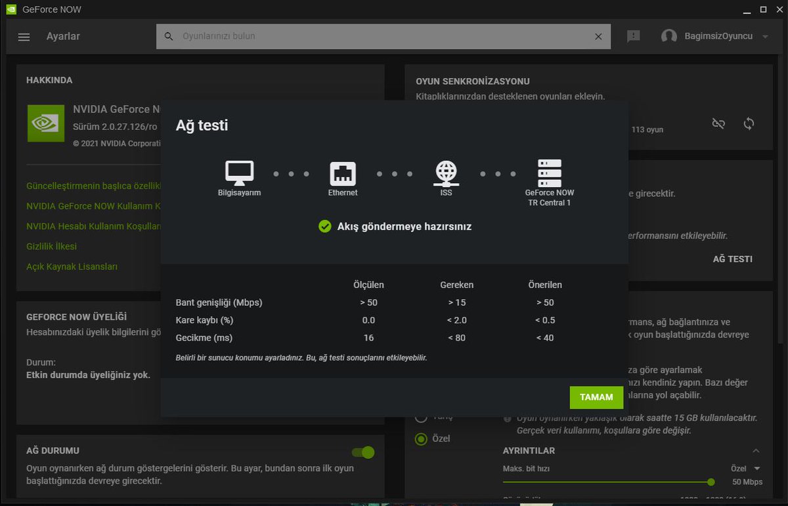The height and width of the screenshot is (506, 788).
Task: Open the Açık Kaynak Lisansları link
Action: pos(72,266)
